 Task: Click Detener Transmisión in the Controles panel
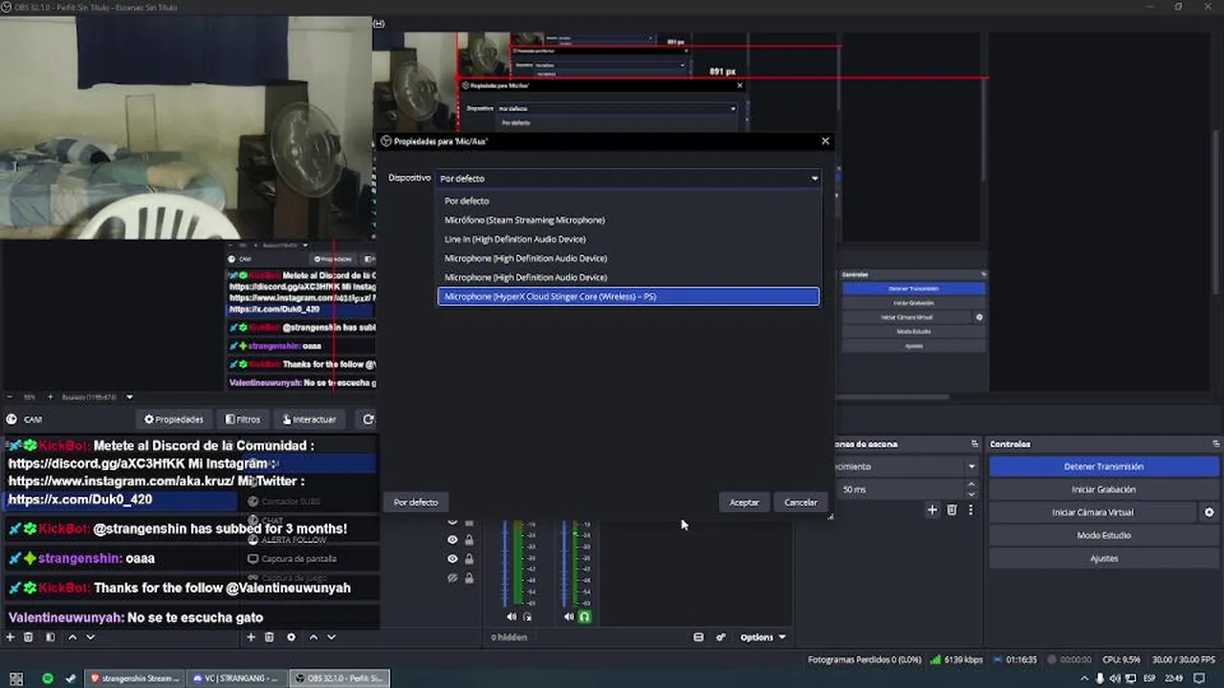point(1104,466)
